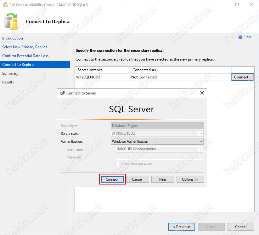259x235 pixels.
Task: Click the Next > wizard button
Action: tap(211, 227)
